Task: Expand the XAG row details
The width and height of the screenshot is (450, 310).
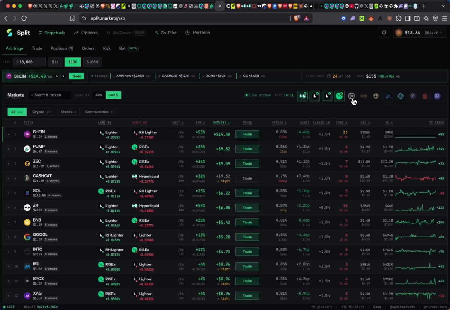Action: coord(8,296)
